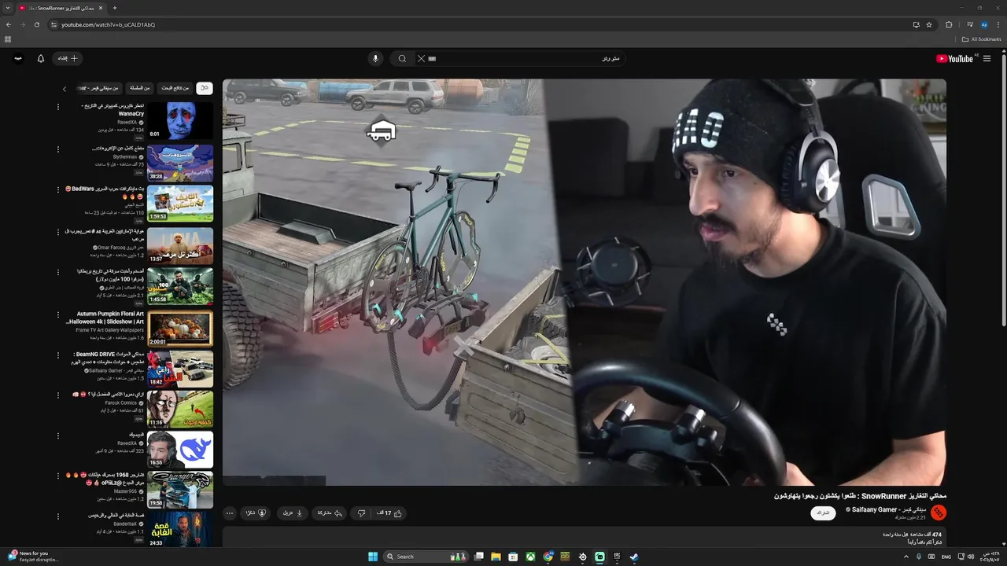Open the Windows Start menu
Viewport: 1007px width, 566px height.
coord(373,557)
